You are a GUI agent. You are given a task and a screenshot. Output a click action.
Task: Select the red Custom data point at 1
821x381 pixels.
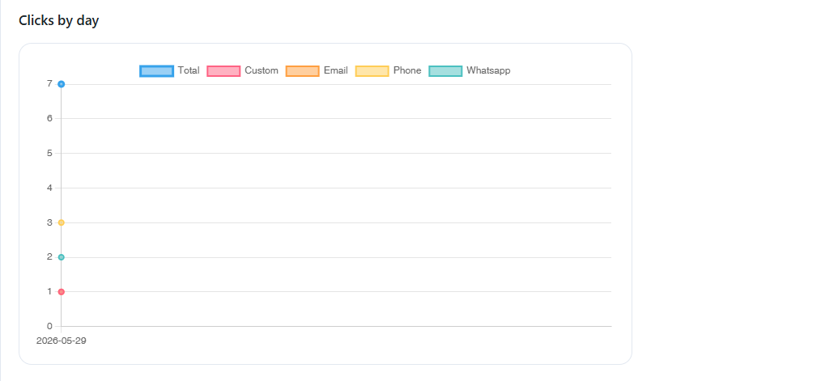[62, 291]
